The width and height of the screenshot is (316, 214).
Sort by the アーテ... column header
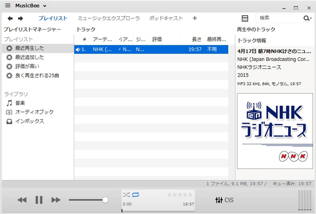pyautogui.click(x=103, y=39)
